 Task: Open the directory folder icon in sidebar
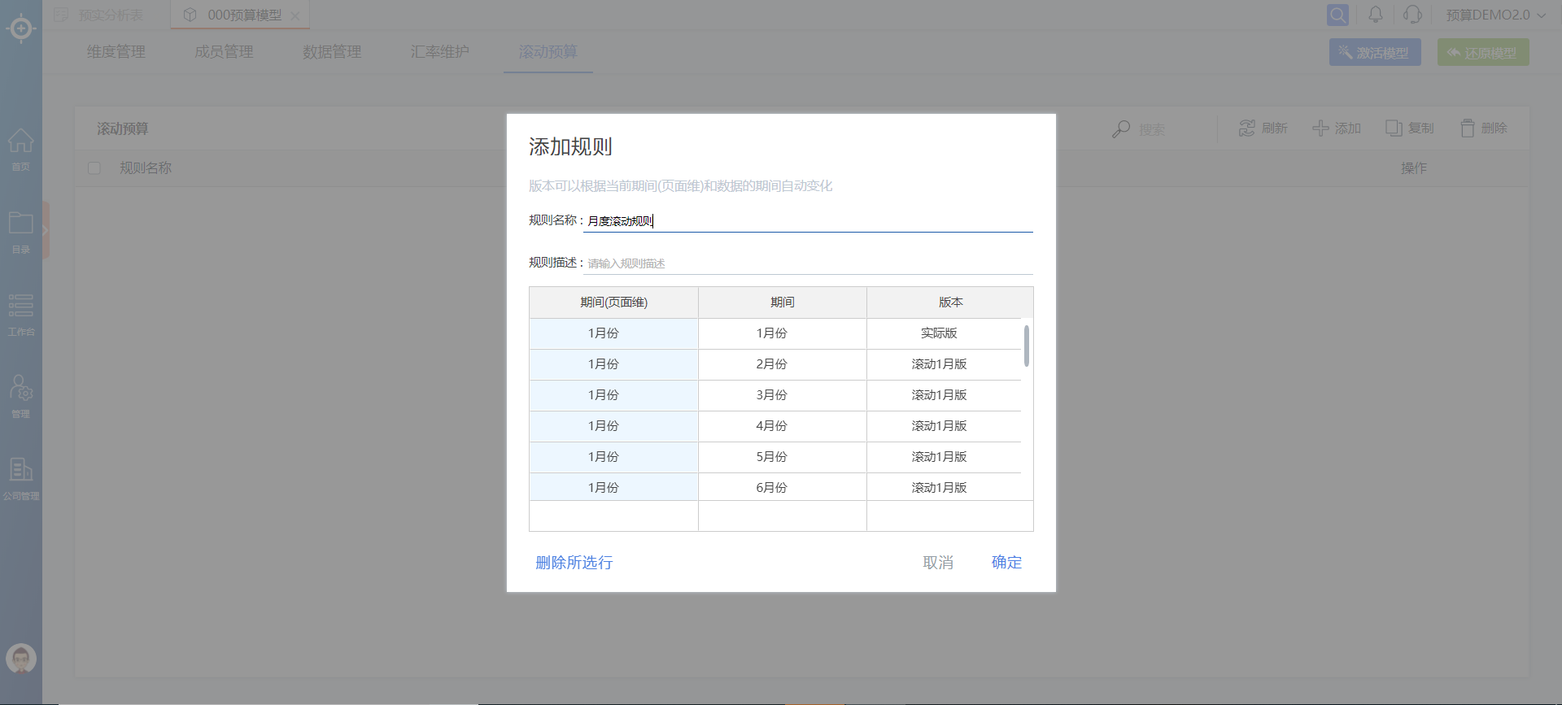coord(21,224)
